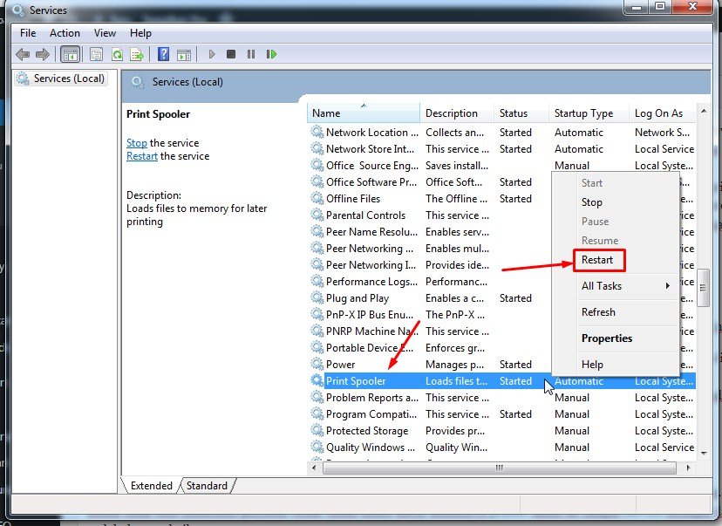
Task: Click the green Refresh toolbar icon
Action: point(118,54)
